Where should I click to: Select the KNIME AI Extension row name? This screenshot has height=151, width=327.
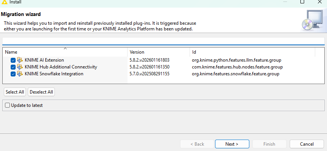(x=44, y=60)
